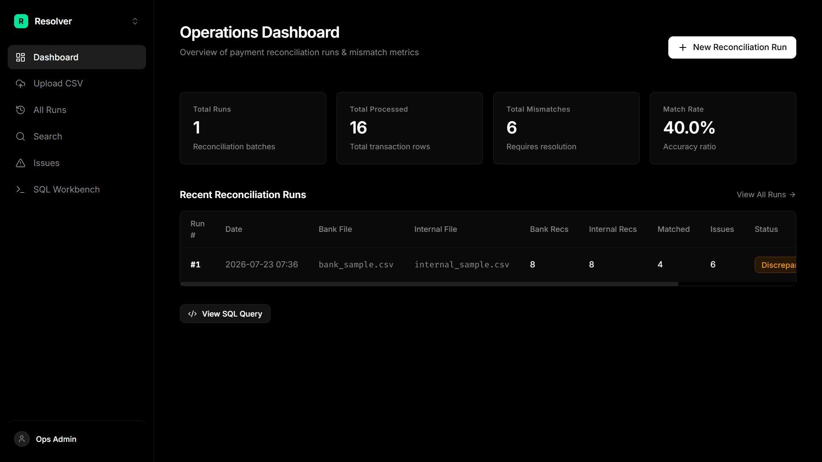Open the Ops Admin user label

point(56,439)
